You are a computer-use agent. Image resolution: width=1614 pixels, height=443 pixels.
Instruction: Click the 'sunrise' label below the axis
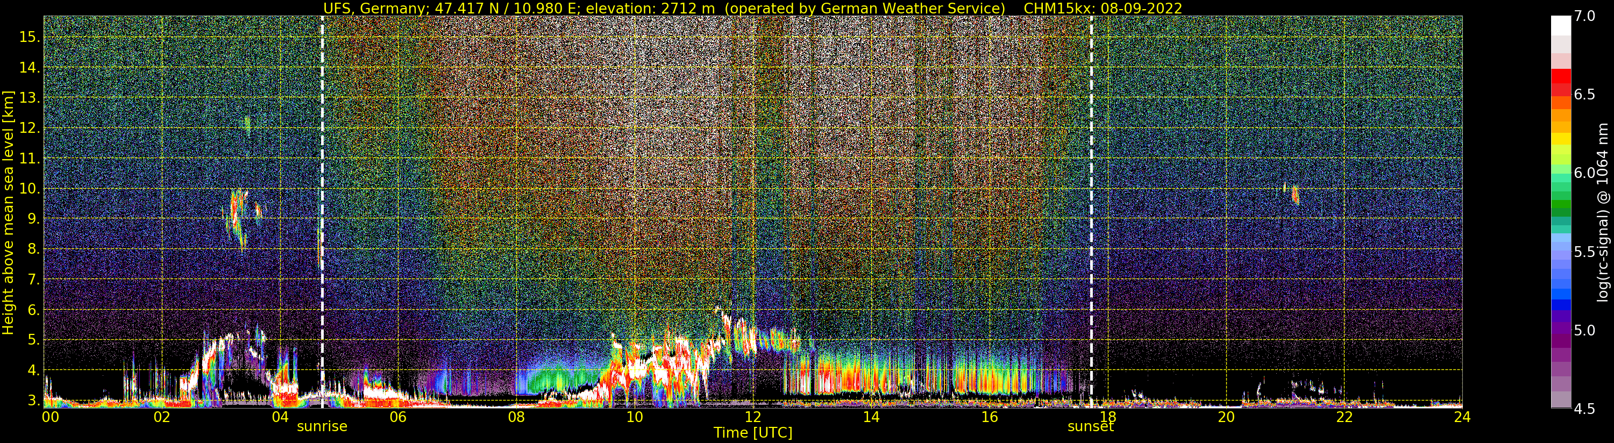point(322,427)
